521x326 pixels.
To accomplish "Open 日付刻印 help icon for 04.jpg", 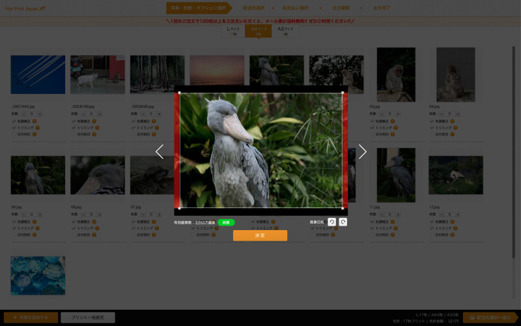I will pos(452,134).
